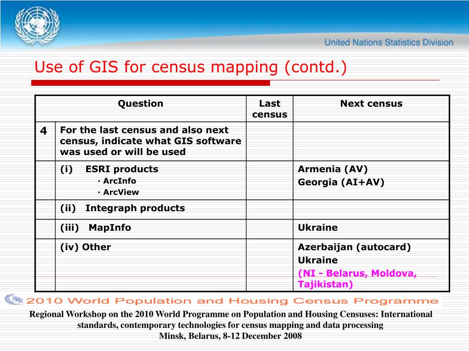Click '(i) ESRI products' row label
The width and height of the screenshot is (469, 351).
point(109,169)
